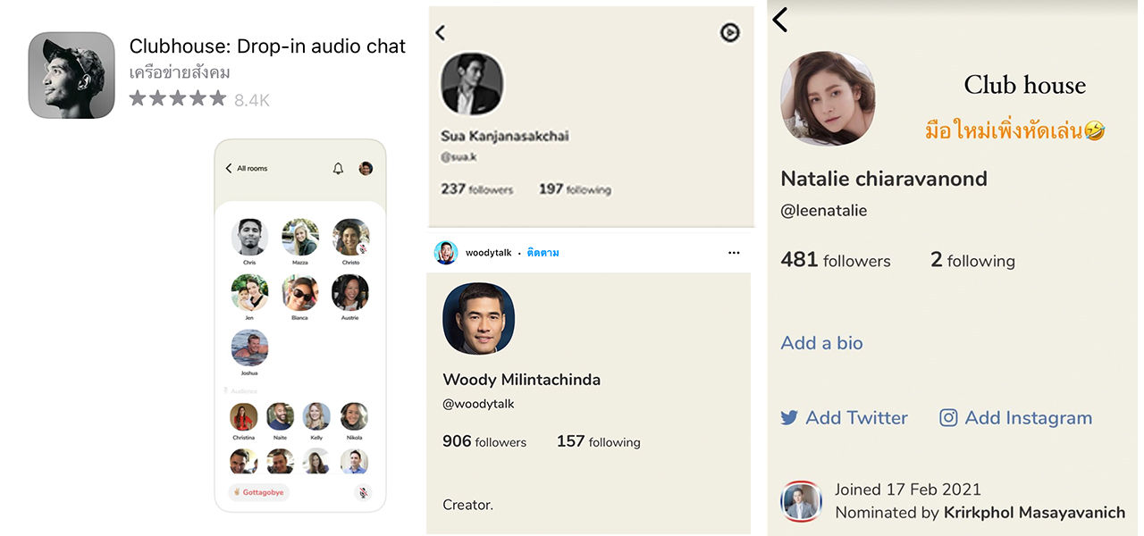
Task: Open audience member Kelly's avatar
Action: click(316, 417)
